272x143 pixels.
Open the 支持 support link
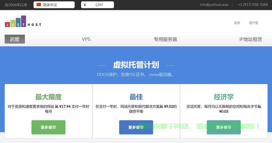[237, 23]
